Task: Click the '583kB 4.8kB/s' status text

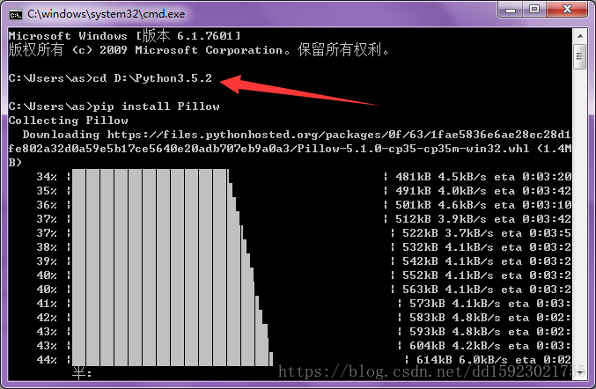Action: 455,317
